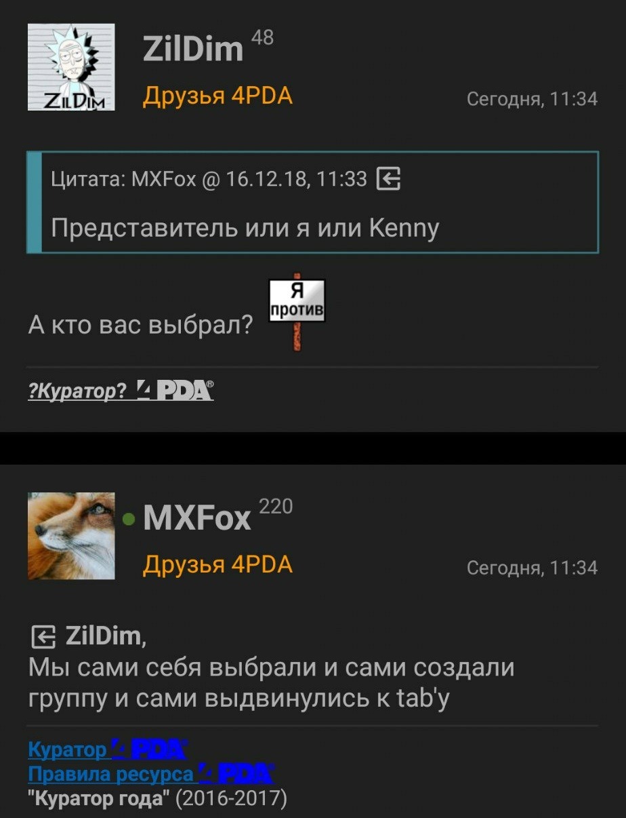The height and width of the screenshot is (818, 626).
Task: Open ZilDim's reputation score 48
Action: pos(262,37)
